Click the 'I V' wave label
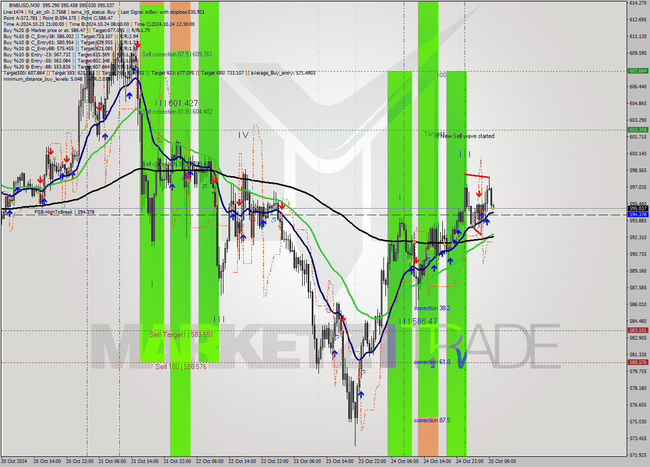Screen dimensions: 650x467 (x=243, y=135)
